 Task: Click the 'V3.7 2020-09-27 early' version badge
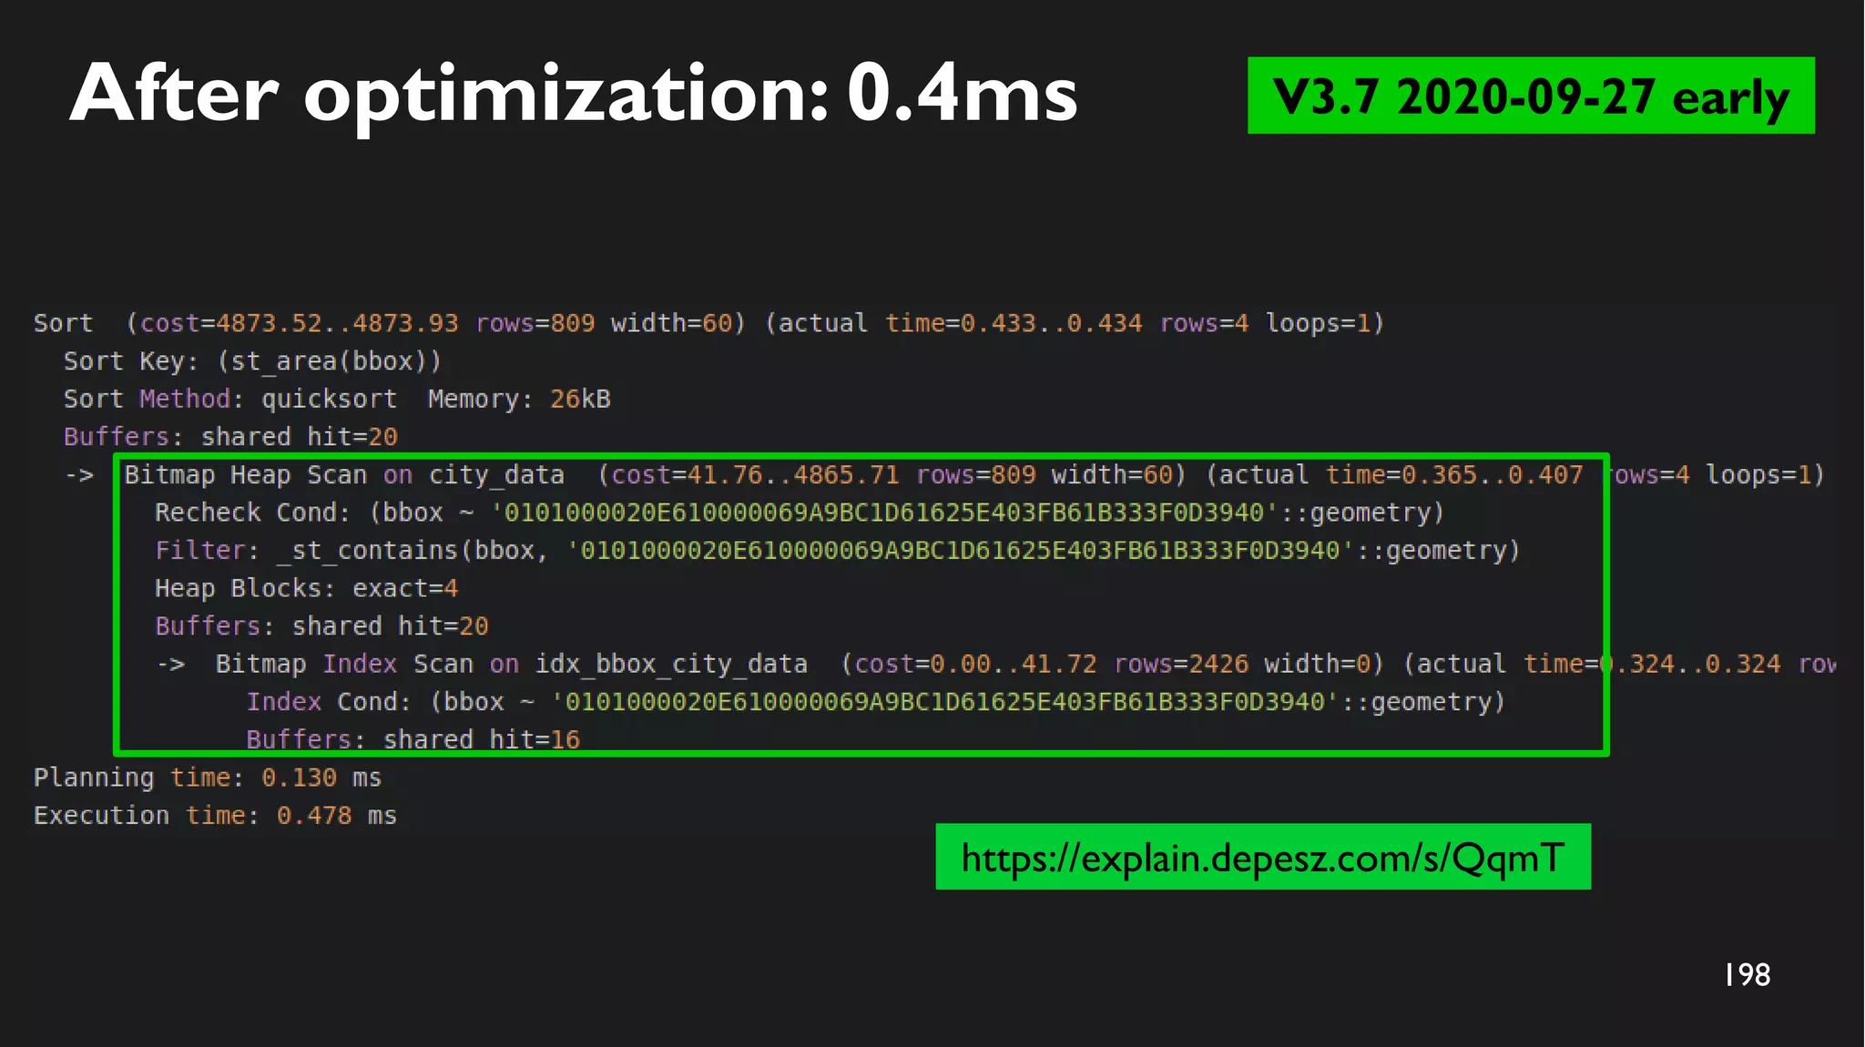(1531, 96)
